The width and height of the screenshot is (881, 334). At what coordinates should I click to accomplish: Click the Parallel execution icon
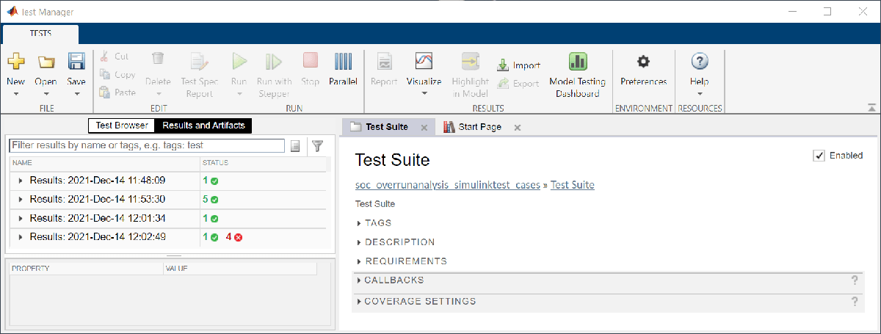343,62
